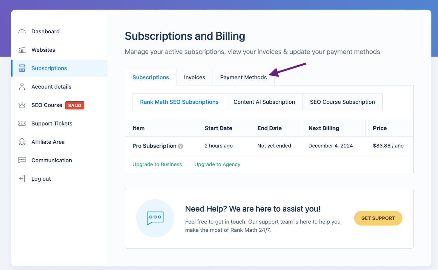Screen dimensions: 438x270
Task: Click the SEO Course crown icon
Action: pyautogui.click(x=22, y=105)
